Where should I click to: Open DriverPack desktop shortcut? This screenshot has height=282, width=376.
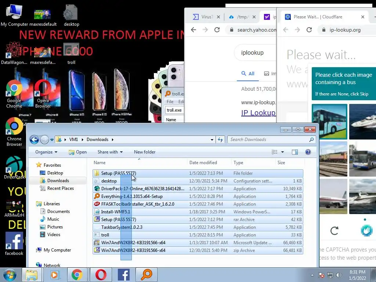pyautogui.click(x=14, y=167)
